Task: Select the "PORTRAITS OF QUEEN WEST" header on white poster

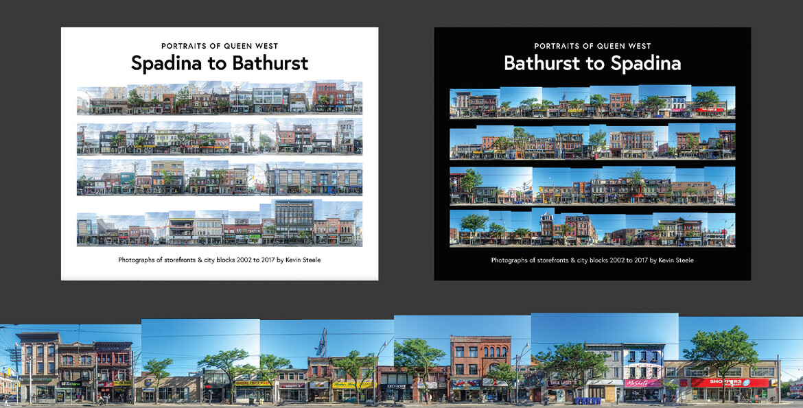Action: (220, 46)
